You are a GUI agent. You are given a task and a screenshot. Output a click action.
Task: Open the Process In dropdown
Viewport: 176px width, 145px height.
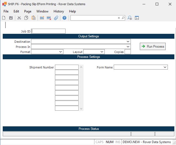coord(128,47)
